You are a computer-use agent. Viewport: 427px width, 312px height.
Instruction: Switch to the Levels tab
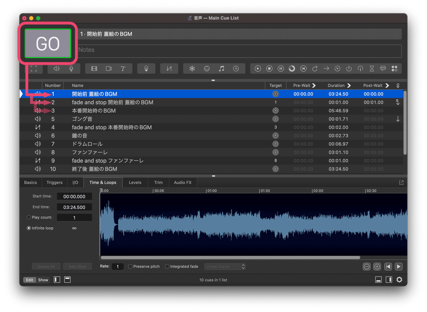[x=135, y=182]
